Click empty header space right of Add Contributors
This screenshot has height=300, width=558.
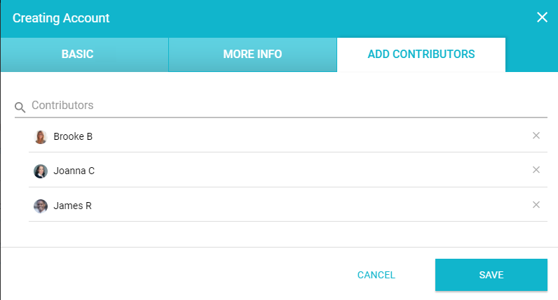[x=531, y=55]
